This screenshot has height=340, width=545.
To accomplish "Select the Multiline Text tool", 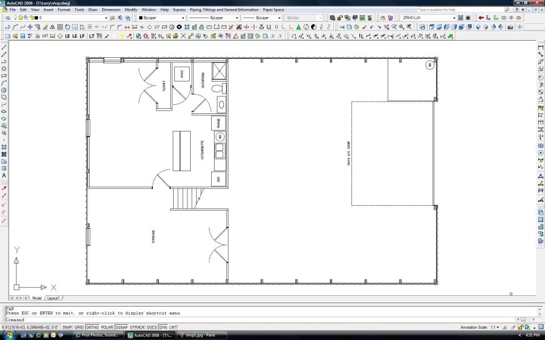I will (4, 176).
